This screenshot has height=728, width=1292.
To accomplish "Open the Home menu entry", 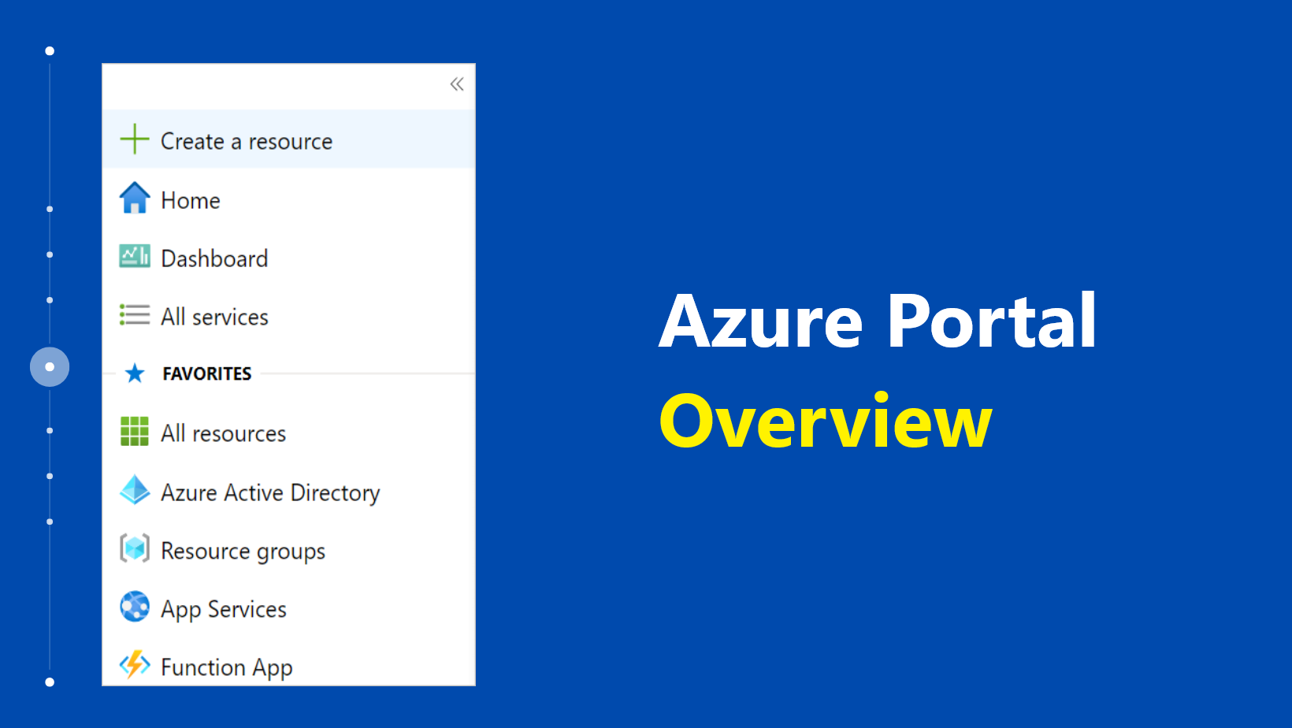I will [191, 200].
